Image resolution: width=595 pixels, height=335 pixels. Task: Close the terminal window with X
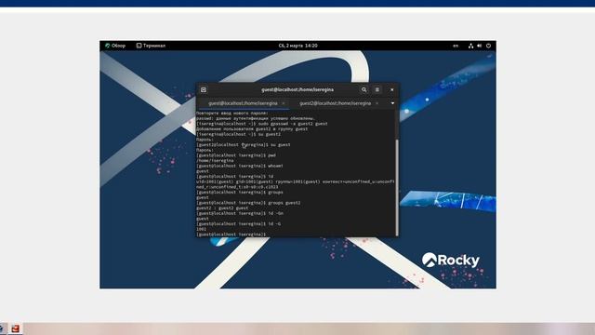point(392,89)
